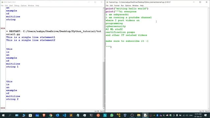
Task: Click 'print("writing hello world")' code line
Action: (127, 9)
